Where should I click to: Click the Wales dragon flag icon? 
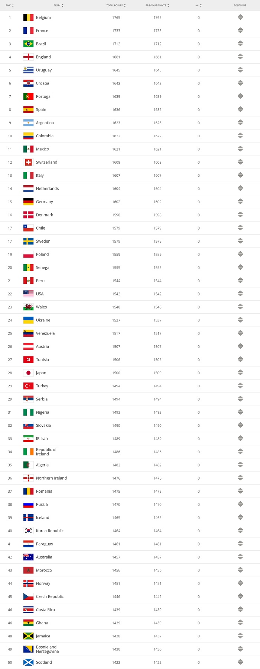click(x=28, y=307)
